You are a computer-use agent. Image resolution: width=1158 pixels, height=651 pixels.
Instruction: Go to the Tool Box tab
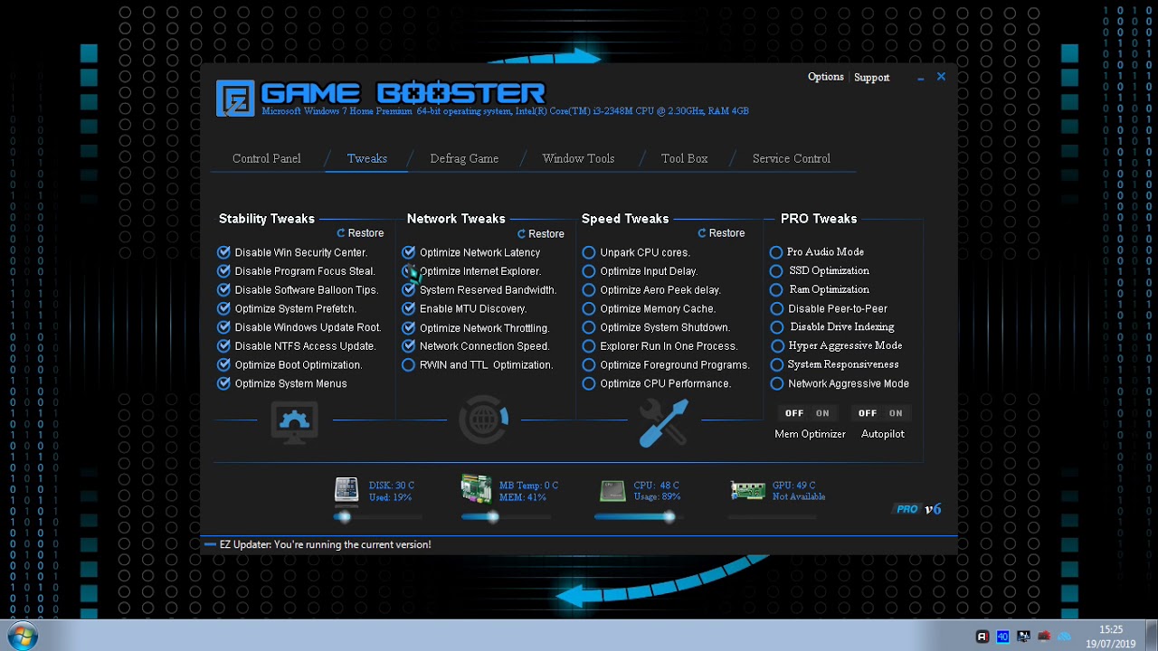684,158
